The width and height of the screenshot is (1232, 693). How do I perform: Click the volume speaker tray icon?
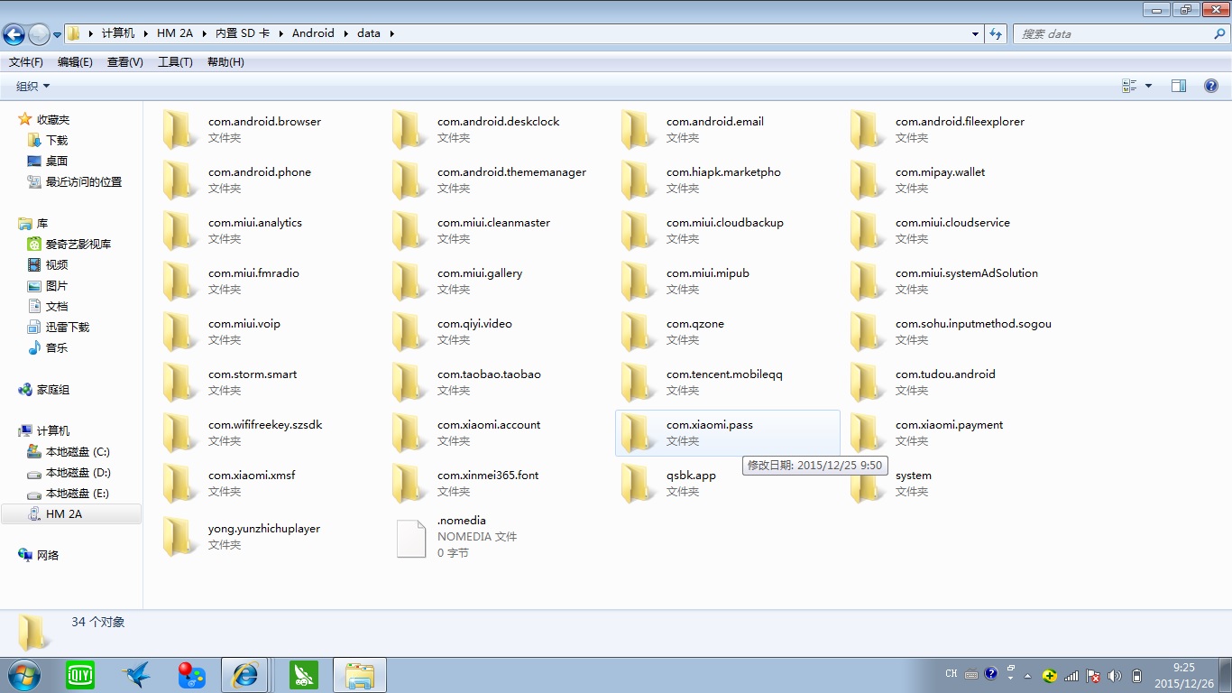pos(1115,675)
